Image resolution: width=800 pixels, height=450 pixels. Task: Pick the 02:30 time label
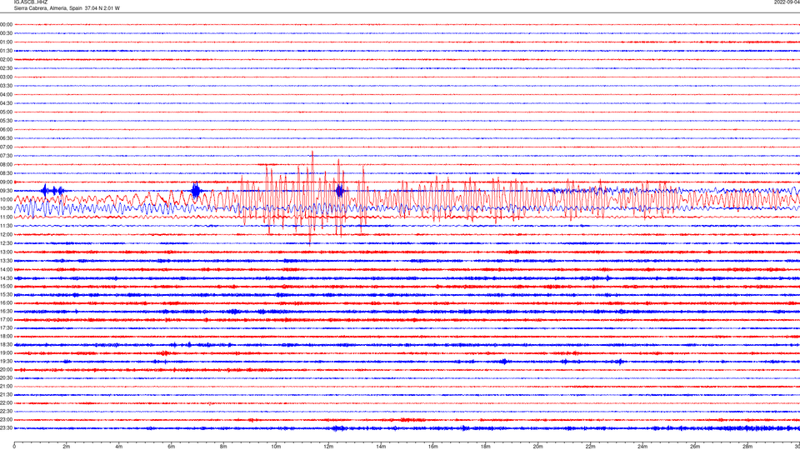point(6,68)
